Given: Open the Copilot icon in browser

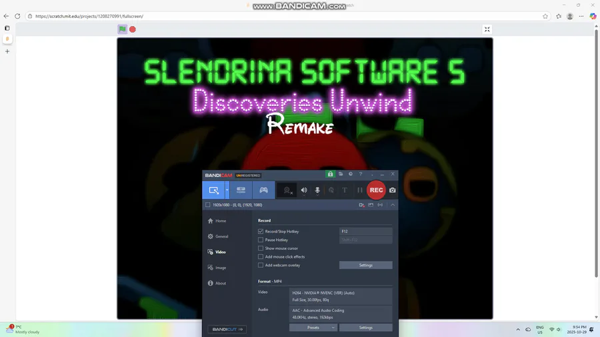Looking at the screenshot, I should point(593,16).
